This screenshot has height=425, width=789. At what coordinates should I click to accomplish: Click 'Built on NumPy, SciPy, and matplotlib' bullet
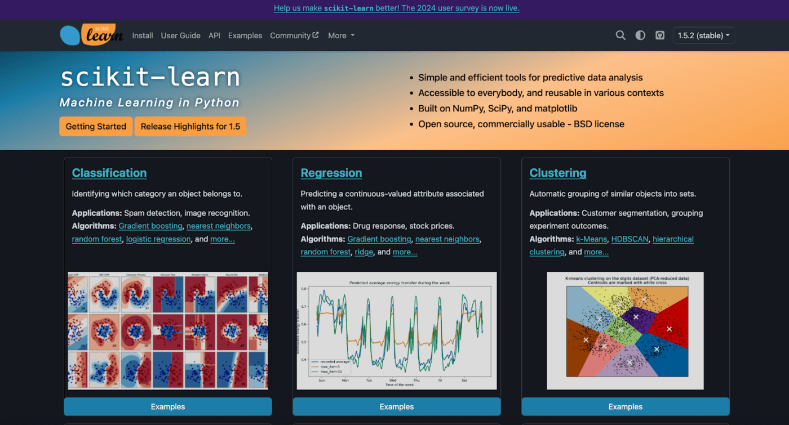(498, 109)
